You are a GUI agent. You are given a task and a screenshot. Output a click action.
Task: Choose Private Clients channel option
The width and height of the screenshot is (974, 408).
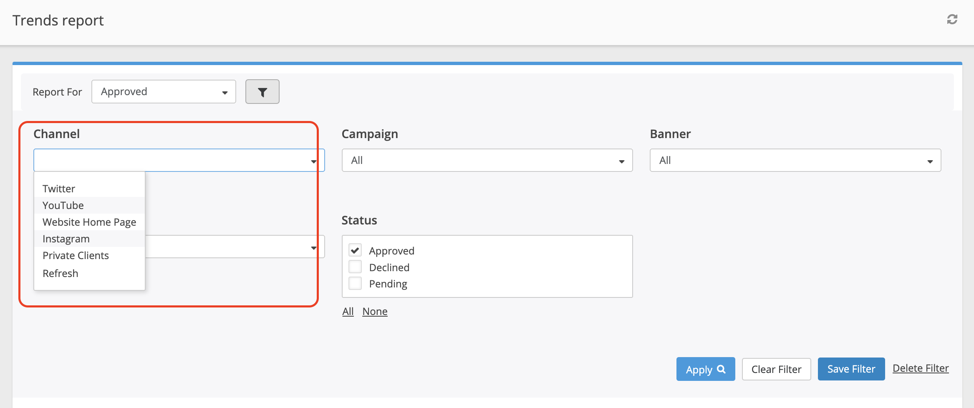pos(76,255)
